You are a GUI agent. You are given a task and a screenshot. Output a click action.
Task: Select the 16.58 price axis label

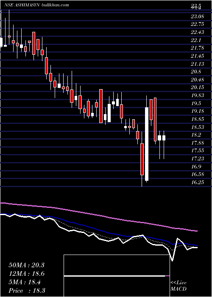click(x=198, y=174)
